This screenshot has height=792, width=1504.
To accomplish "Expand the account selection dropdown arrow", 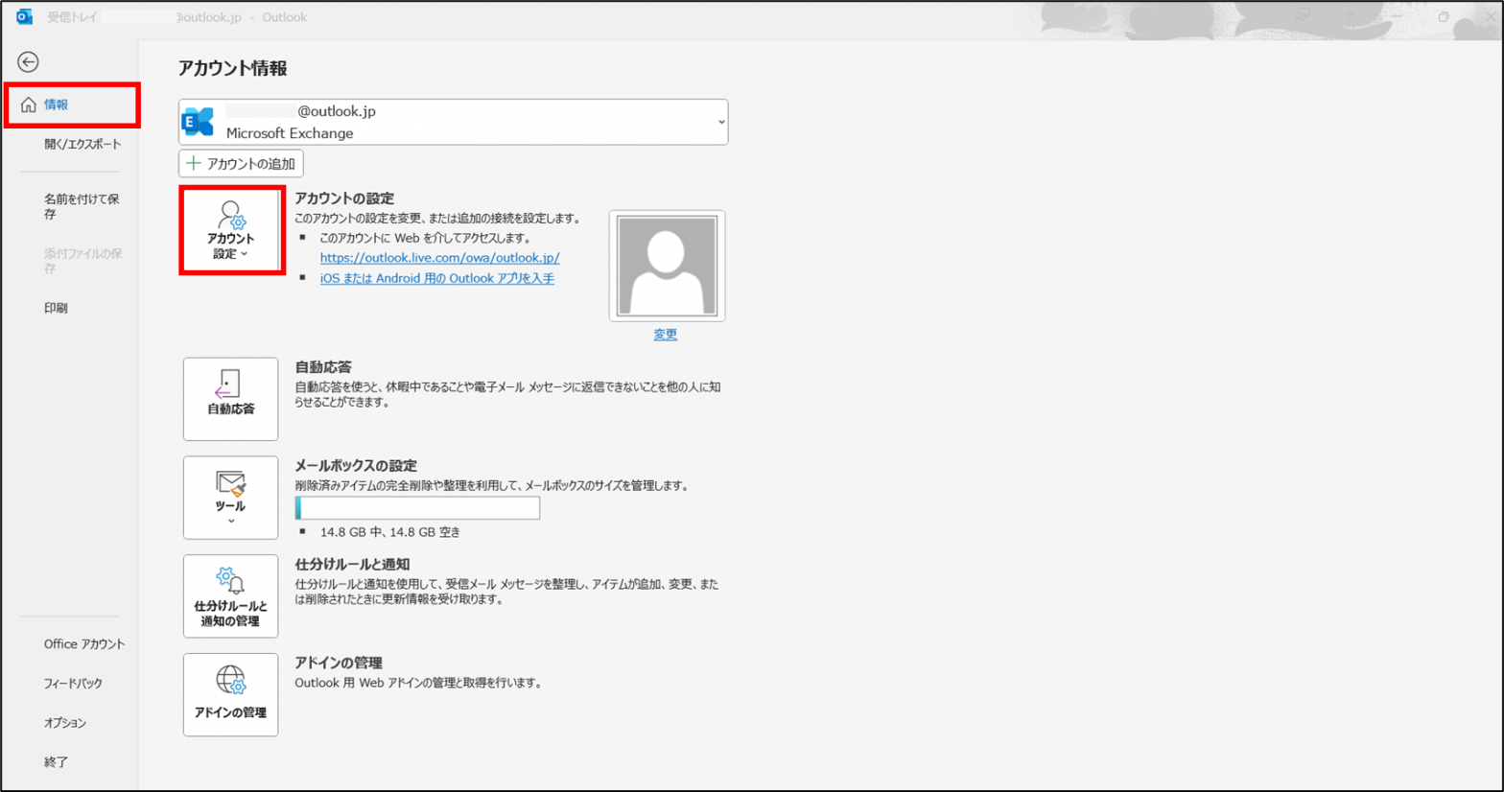I will (721, 123).
